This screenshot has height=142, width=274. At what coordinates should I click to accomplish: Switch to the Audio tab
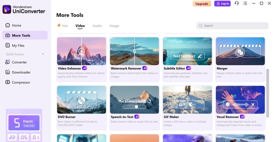(97, 26)
